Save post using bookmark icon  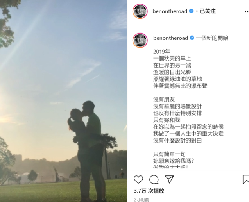(x=246, y=179)
